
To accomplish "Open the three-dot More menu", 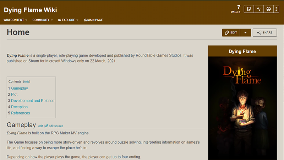I will [x=277, y=9].
